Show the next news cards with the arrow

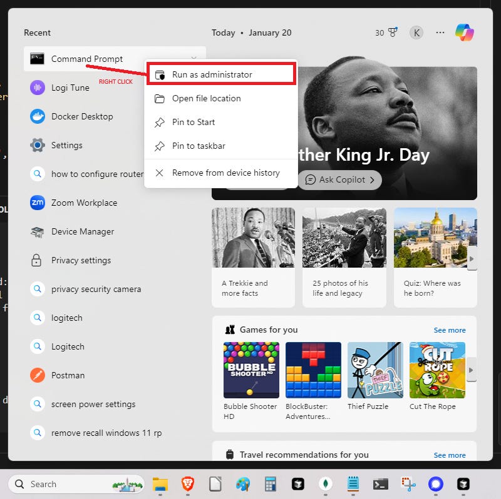472,259
